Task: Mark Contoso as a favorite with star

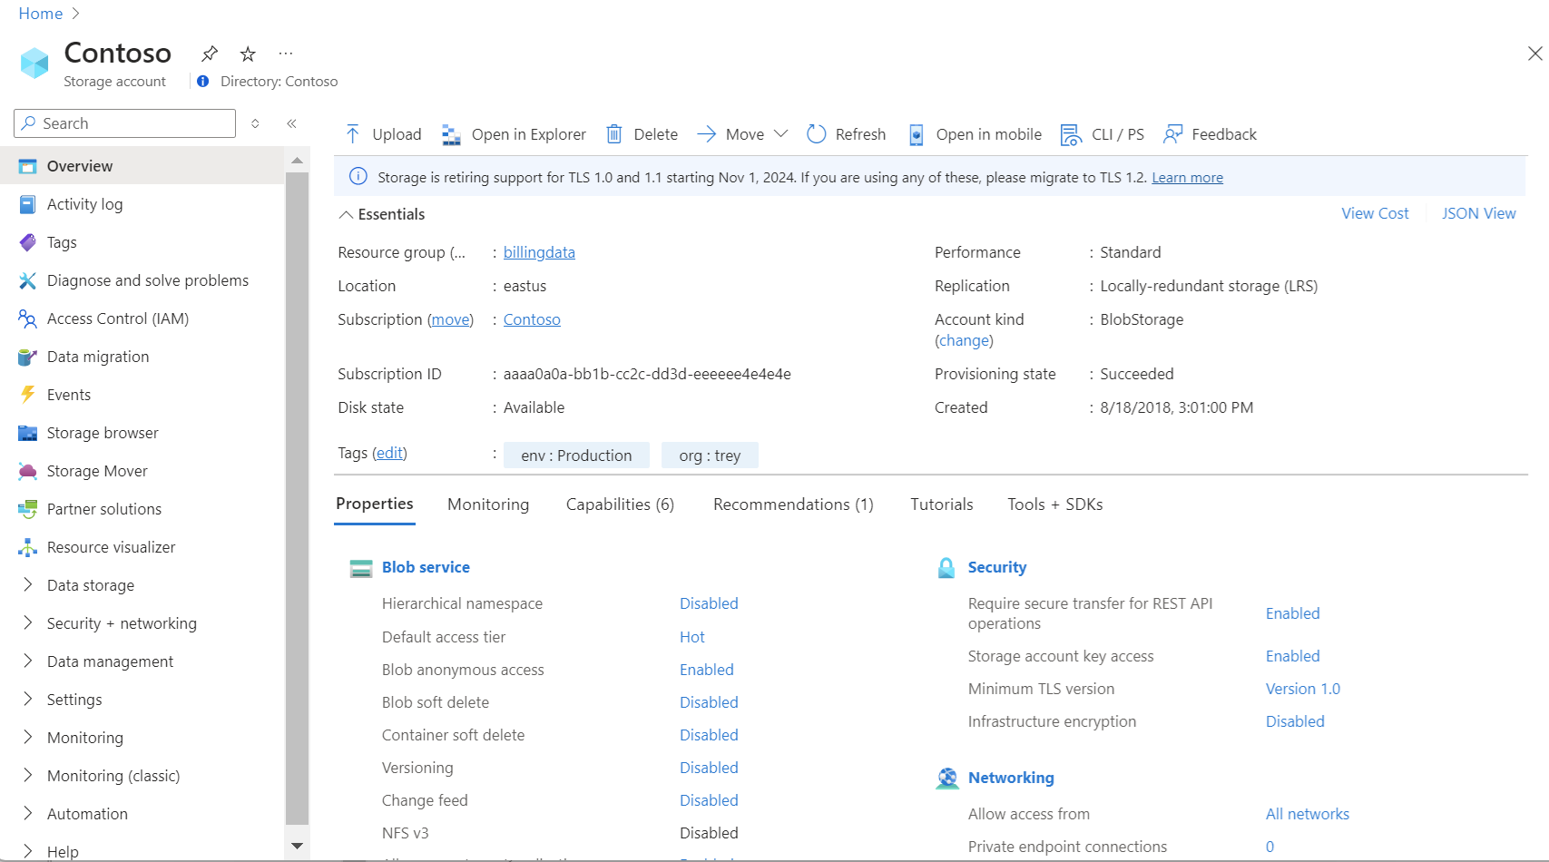Action: pos(248,54)
